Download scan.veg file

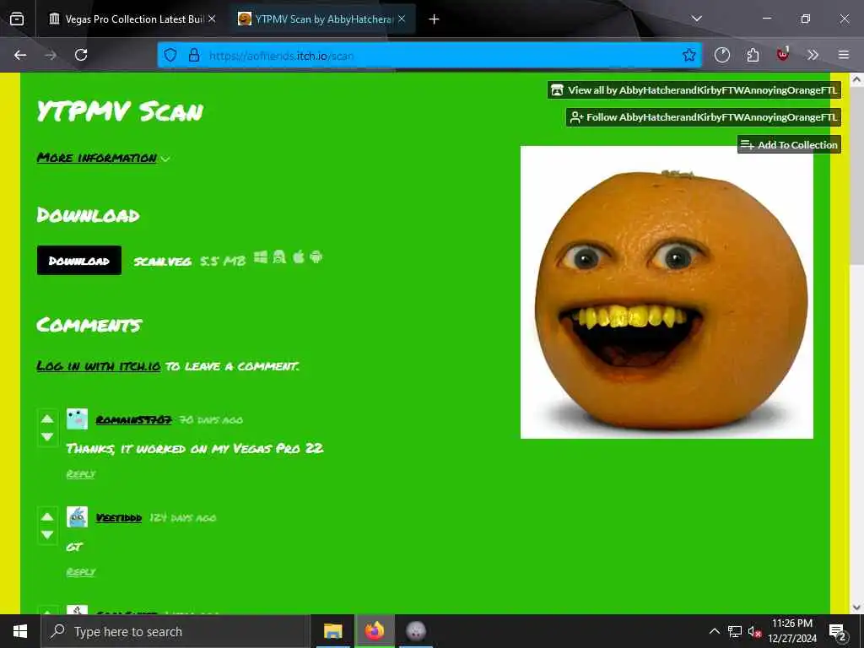[x=79, y=261]
